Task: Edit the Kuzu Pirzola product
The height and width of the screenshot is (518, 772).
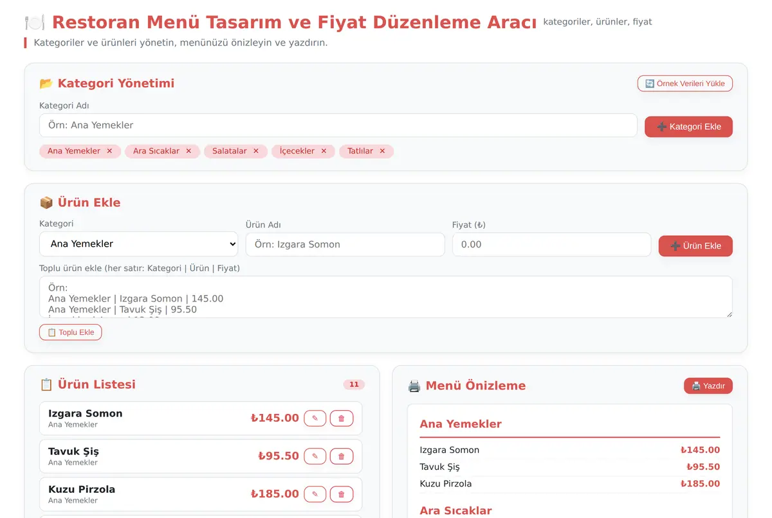Action: tap(315, 494)
